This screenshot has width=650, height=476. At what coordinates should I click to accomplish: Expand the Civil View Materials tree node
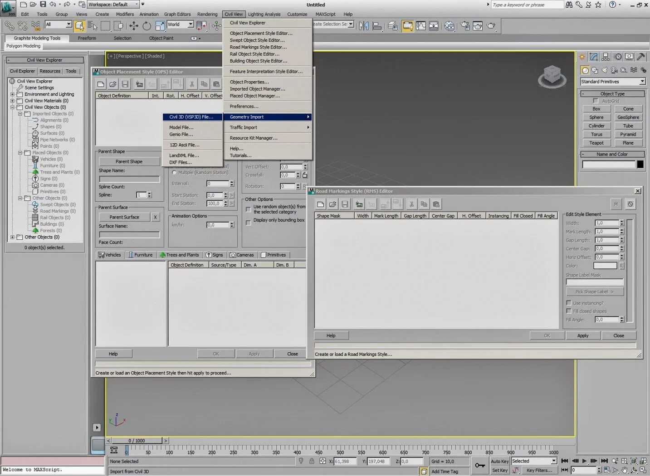(x=13, y=101)
